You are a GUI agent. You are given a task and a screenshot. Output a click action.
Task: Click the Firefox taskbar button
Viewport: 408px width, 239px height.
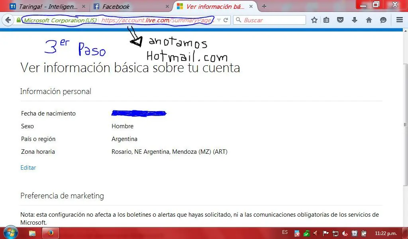tap(51, 233)
